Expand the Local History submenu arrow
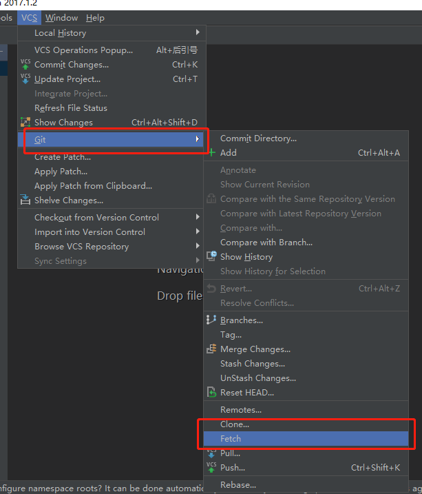422x494 pixels. tap(198, 32)
